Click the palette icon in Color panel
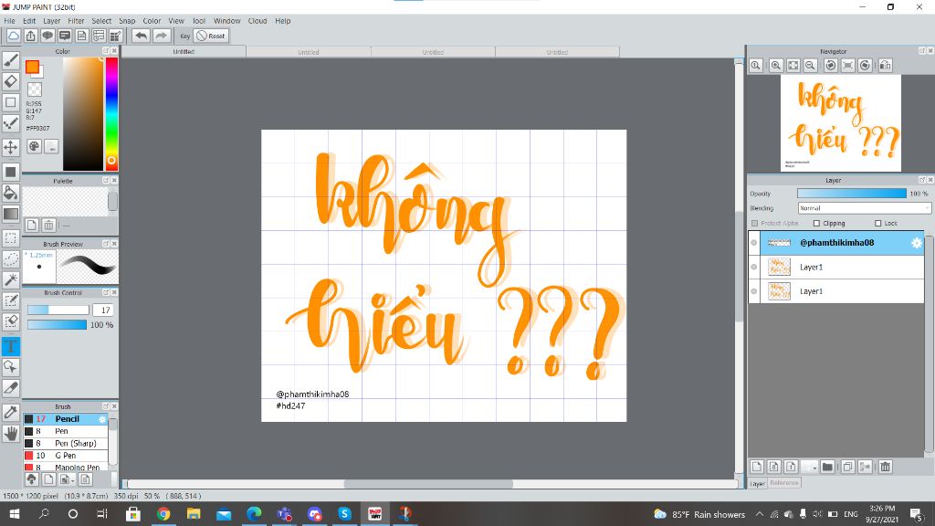Image resolution: width=935 pixels, height=526 pixels. coord(34,146)
